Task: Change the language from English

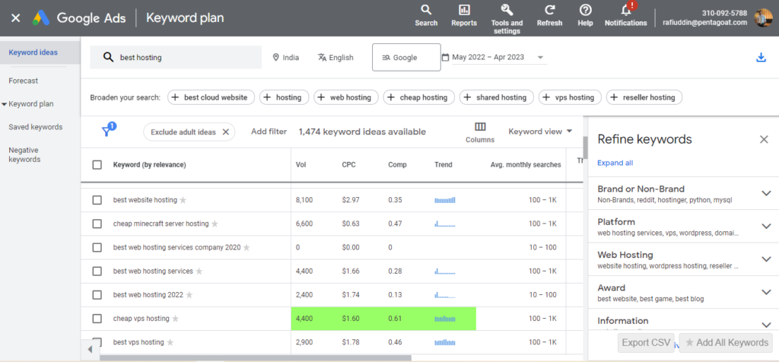Action: coord(335,58)
